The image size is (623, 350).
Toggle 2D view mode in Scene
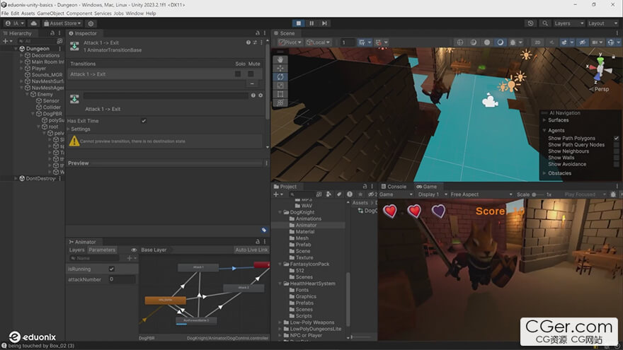tap(538, 42)
